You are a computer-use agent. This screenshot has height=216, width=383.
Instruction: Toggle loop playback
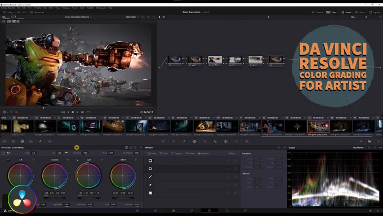tap(88, 112)
